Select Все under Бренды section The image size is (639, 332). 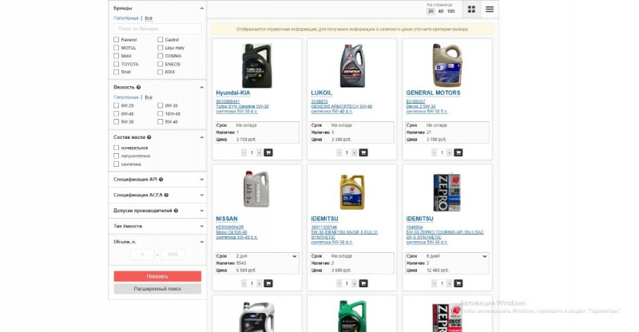tap(149, 18)
